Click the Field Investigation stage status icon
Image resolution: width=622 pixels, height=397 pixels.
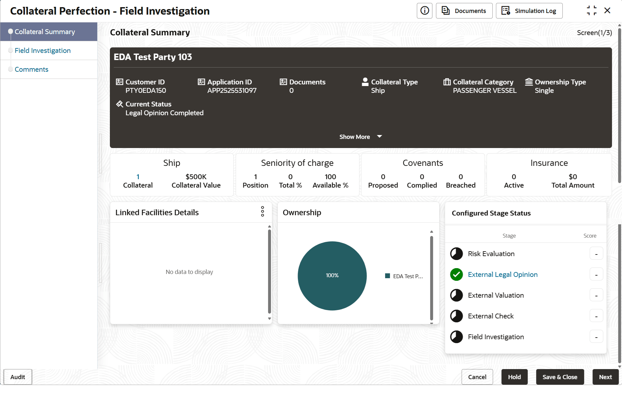(456, 337)
